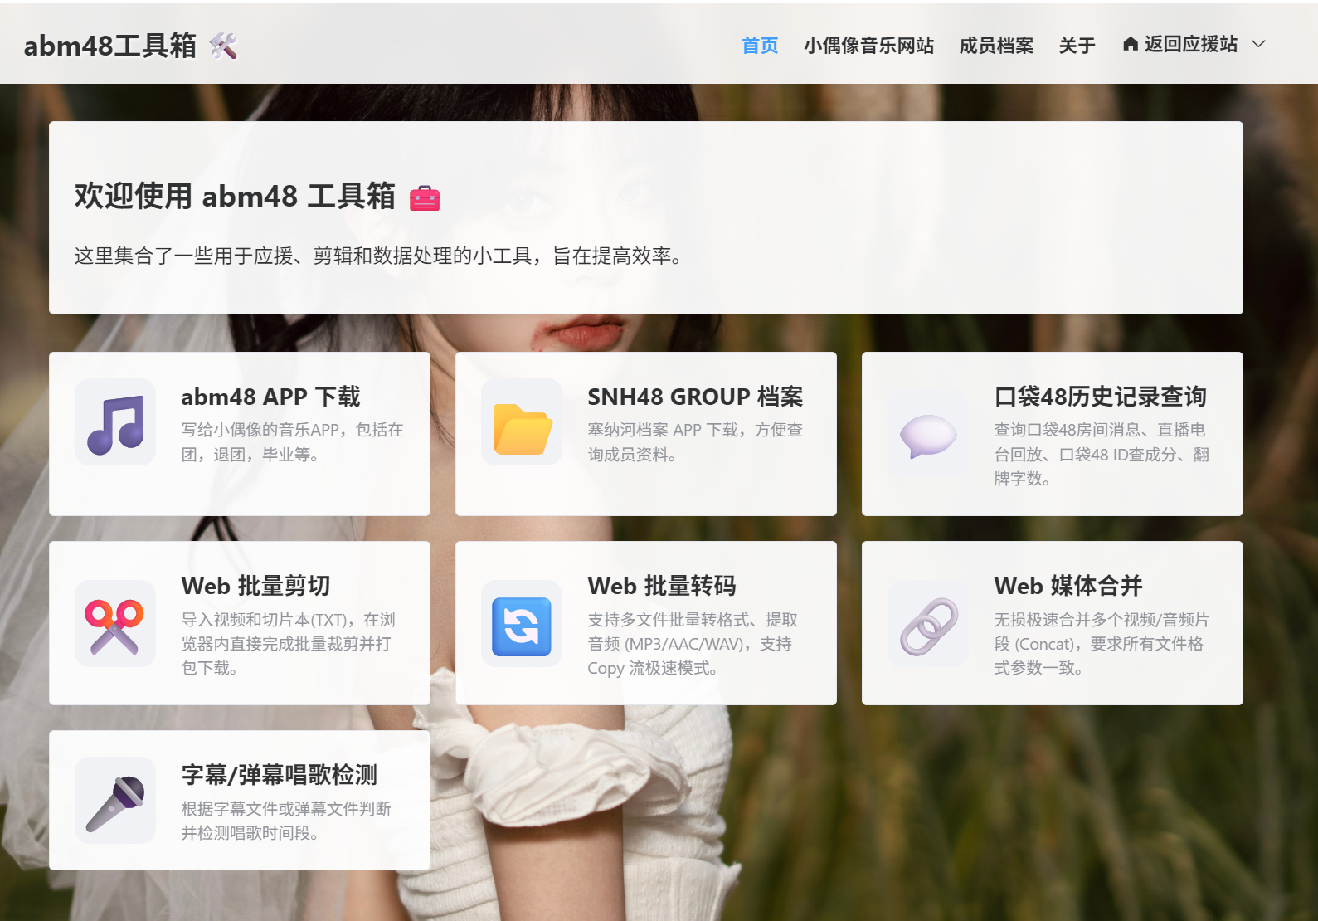Click the red toolbox icon in welcome heading
The height and width of the screenshot is (921, 1318).
(425, 197)
